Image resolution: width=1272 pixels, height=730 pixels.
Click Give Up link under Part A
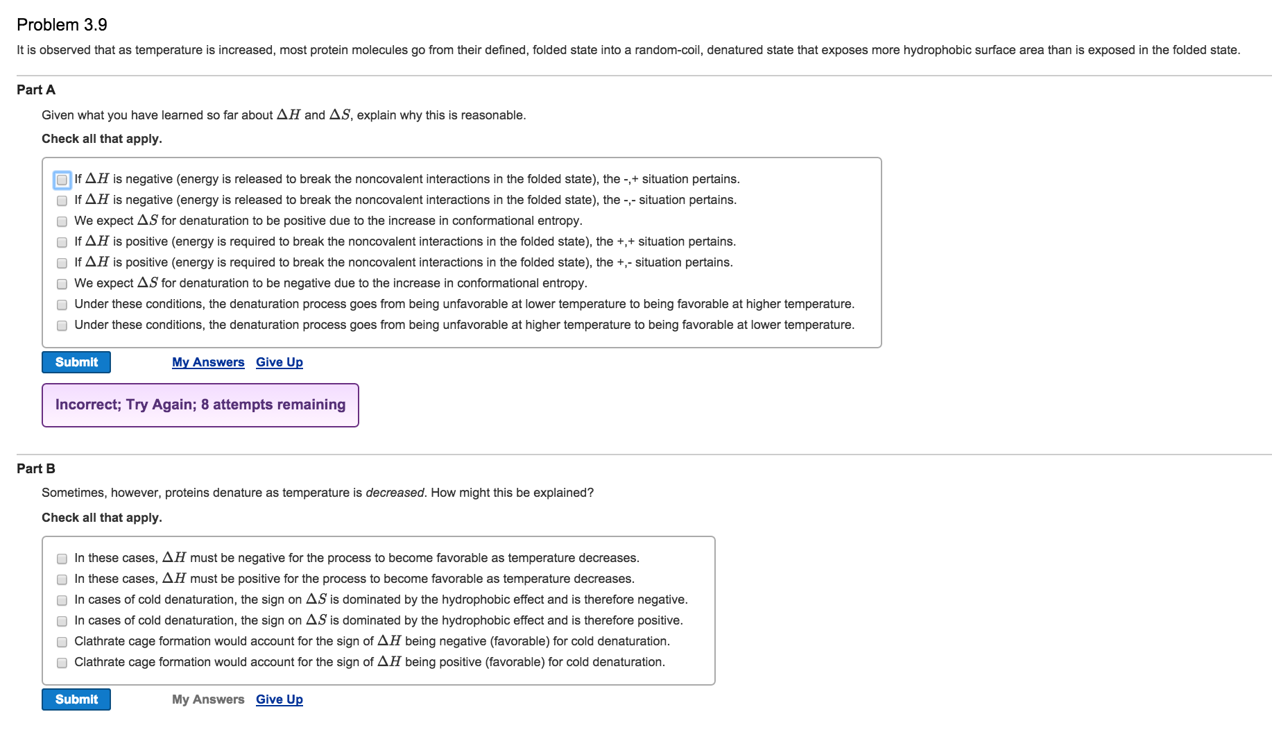click(280, 362)
